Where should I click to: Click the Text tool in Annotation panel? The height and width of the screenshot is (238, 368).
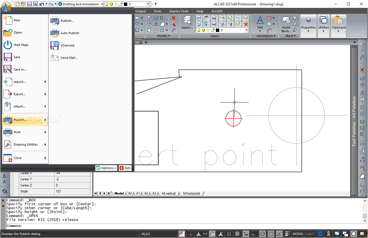260,23
